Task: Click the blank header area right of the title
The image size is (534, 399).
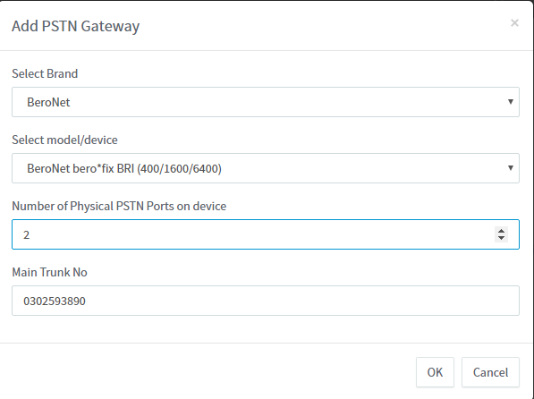Action: pos(324,26)
